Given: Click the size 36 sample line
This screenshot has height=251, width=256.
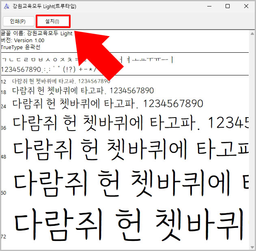Looking at the screenshot, I should (x=131, y=123).
